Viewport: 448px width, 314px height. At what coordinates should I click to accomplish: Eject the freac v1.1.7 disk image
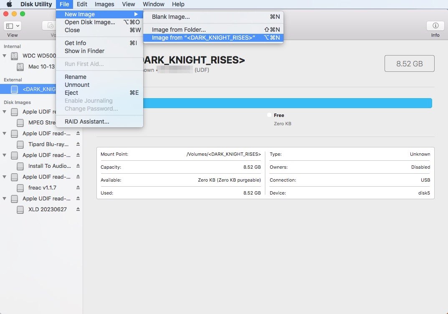point(78,187)
